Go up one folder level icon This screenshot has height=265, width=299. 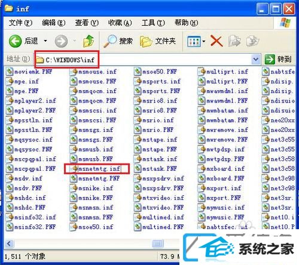[89, 41]
